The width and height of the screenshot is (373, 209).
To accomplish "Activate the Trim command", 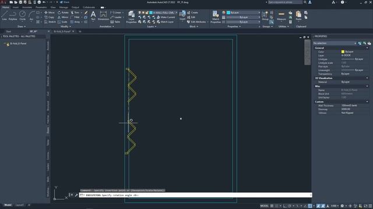I will [x=75, y=13].
